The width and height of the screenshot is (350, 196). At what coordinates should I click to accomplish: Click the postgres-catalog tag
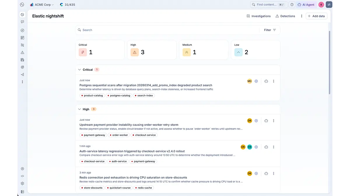[x=119, y=96]
